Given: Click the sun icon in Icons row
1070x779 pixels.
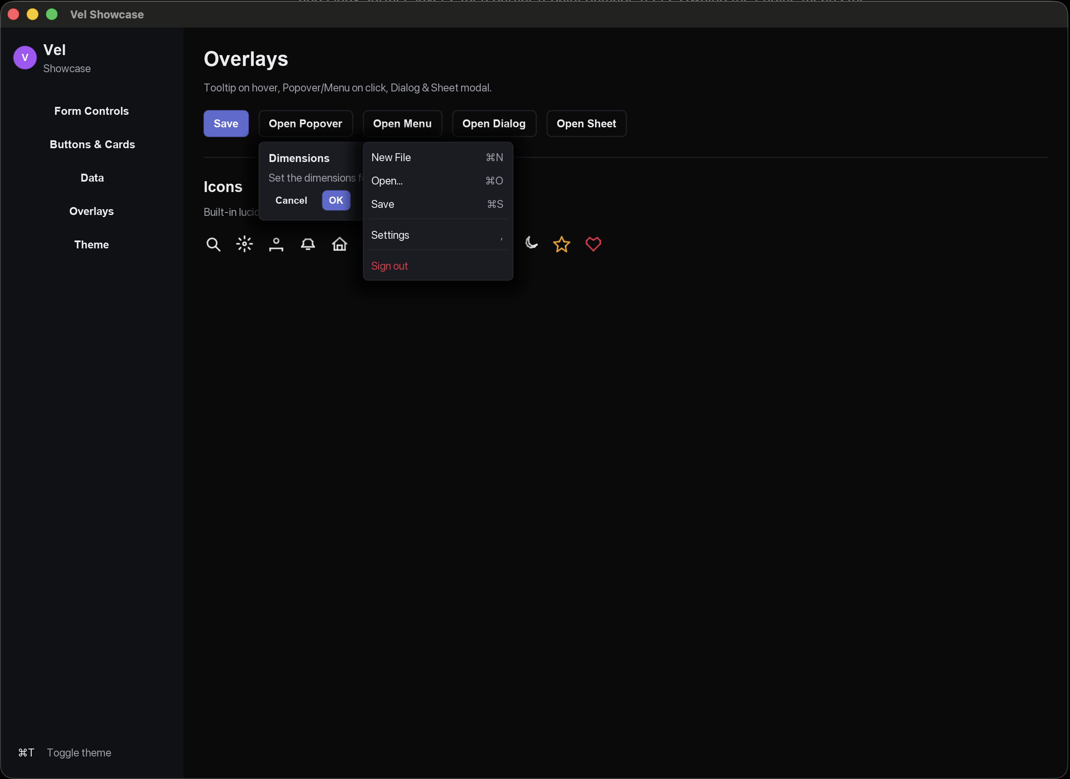Looking at the screenshot, I should (x=245, y=244).
